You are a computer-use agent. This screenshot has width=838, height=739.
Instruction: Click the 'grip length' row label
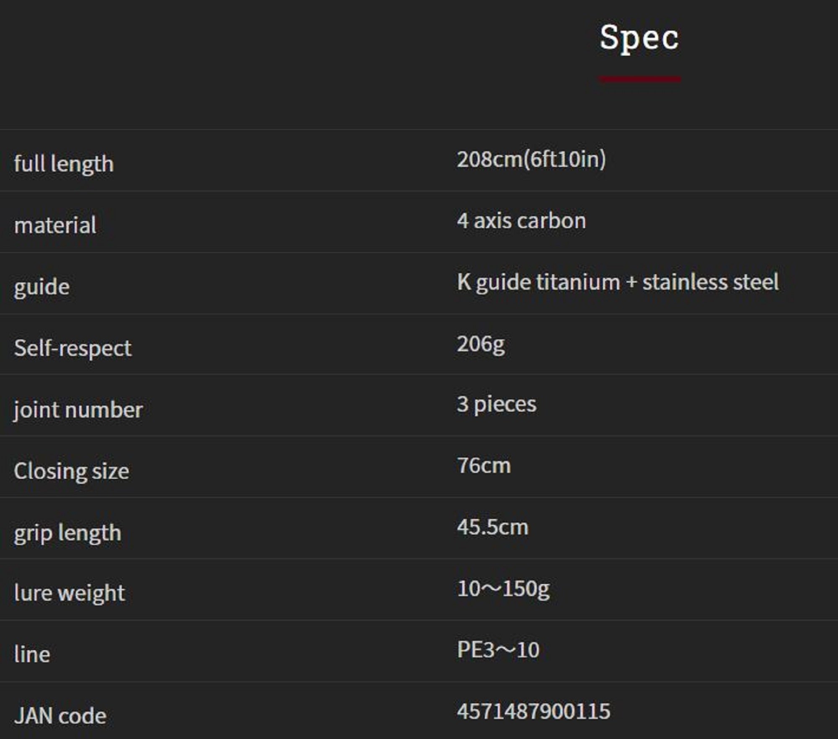click(x=67, y=533)
